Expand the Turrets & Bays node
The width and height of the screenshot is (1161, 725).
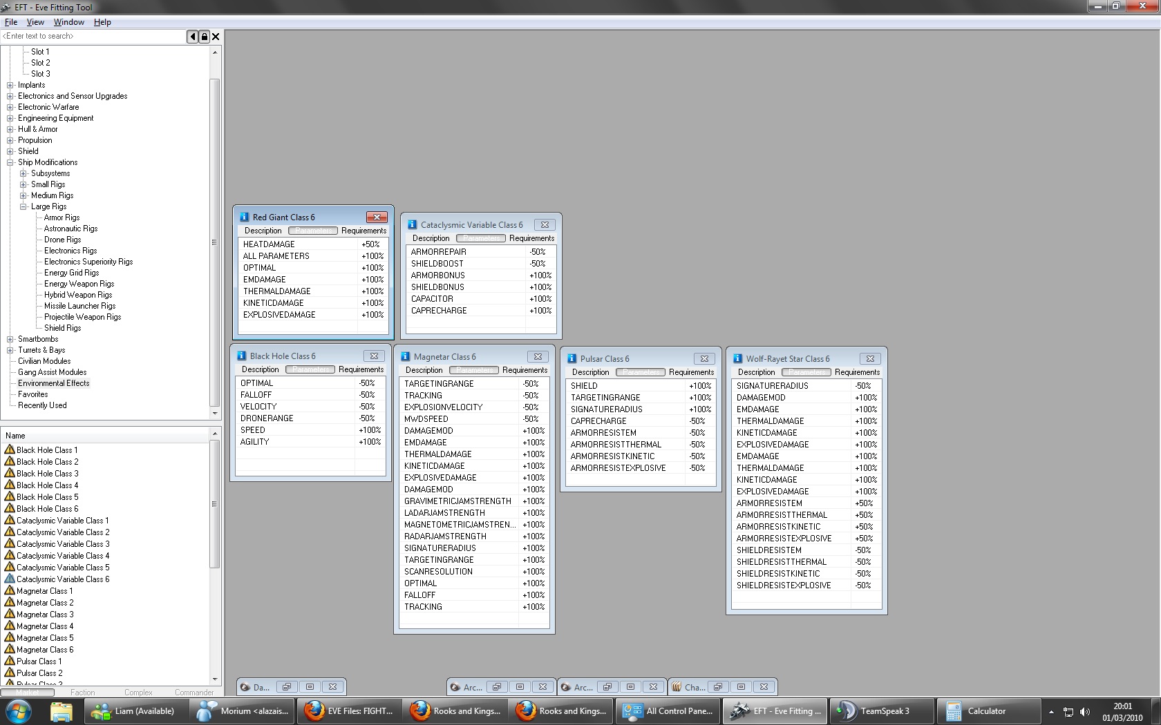point(10,350)
